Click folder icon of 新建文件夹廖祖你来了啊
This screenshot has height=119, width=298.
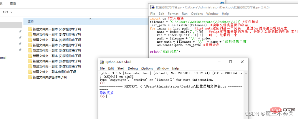click(x=30, y=77)
